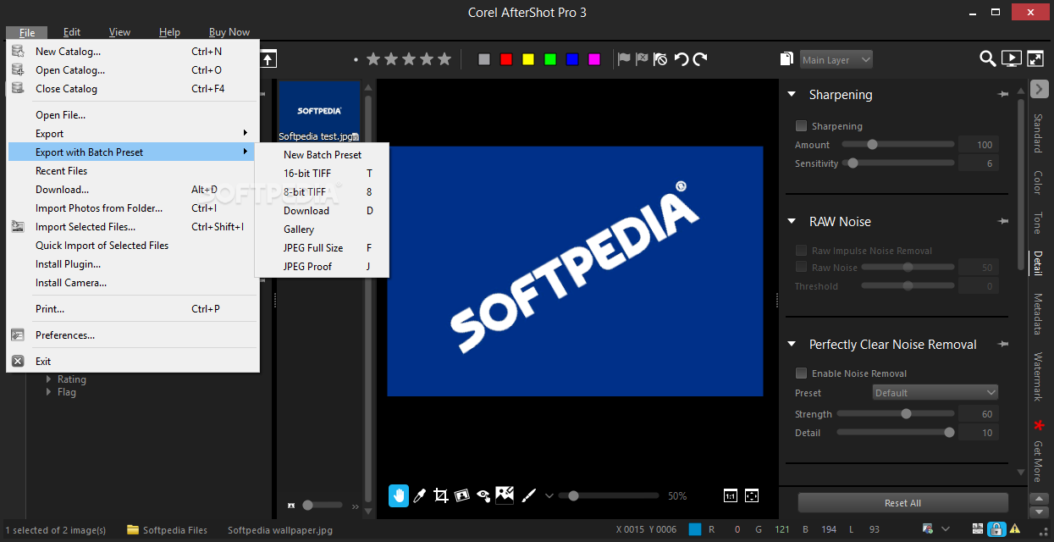Choose Gallery export preset
Viewport: 1054px width, 542px height.
322,229
